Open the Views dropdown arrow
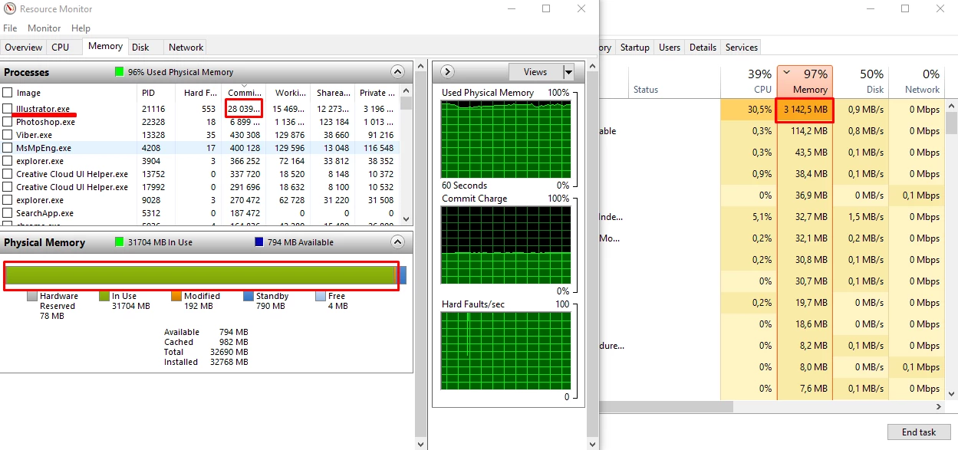Image resolution: width=958 pixels, height=450 pixels. click(x=568, y=72)
